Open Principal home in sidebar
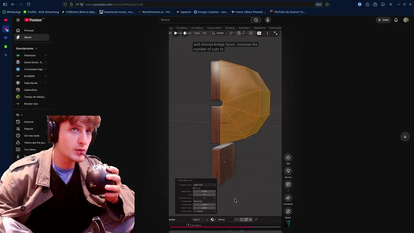This screenshot has height=233, width=414. (31, 30)
